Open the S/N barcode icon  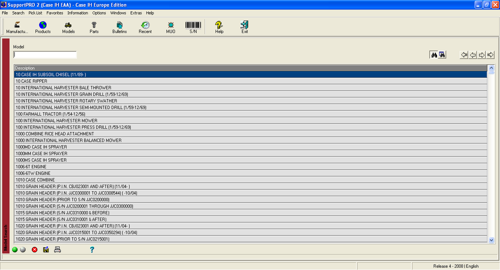click(x=193, y=27)
